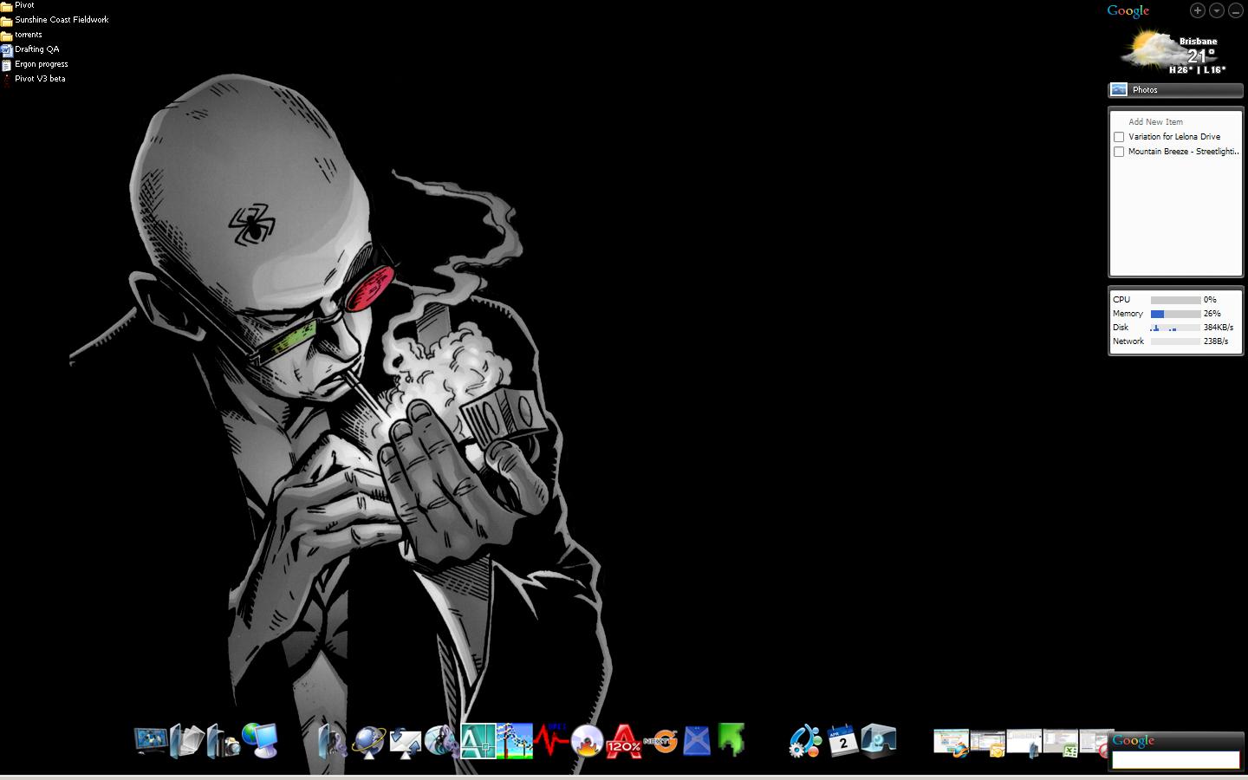The height and width of the screenshot is (780, 1248).
Task: Minimize the Google sidebar with minus button
Action: point(1236,10)
